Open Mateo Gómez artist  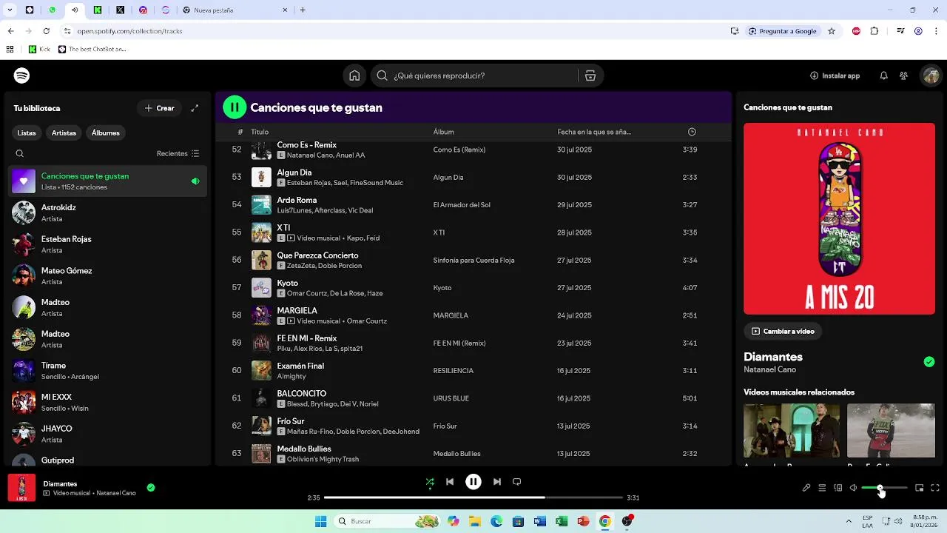point(108,276)
